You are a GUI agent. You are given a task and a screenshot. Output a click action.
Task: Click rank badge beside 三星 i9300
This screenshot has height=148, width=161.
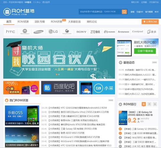(120, 133)
